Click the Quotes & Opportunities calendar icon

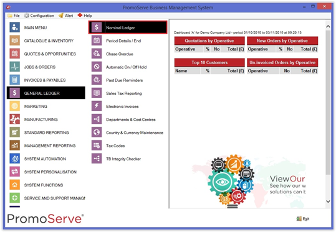pyautogui.click(x=14, y=54)
